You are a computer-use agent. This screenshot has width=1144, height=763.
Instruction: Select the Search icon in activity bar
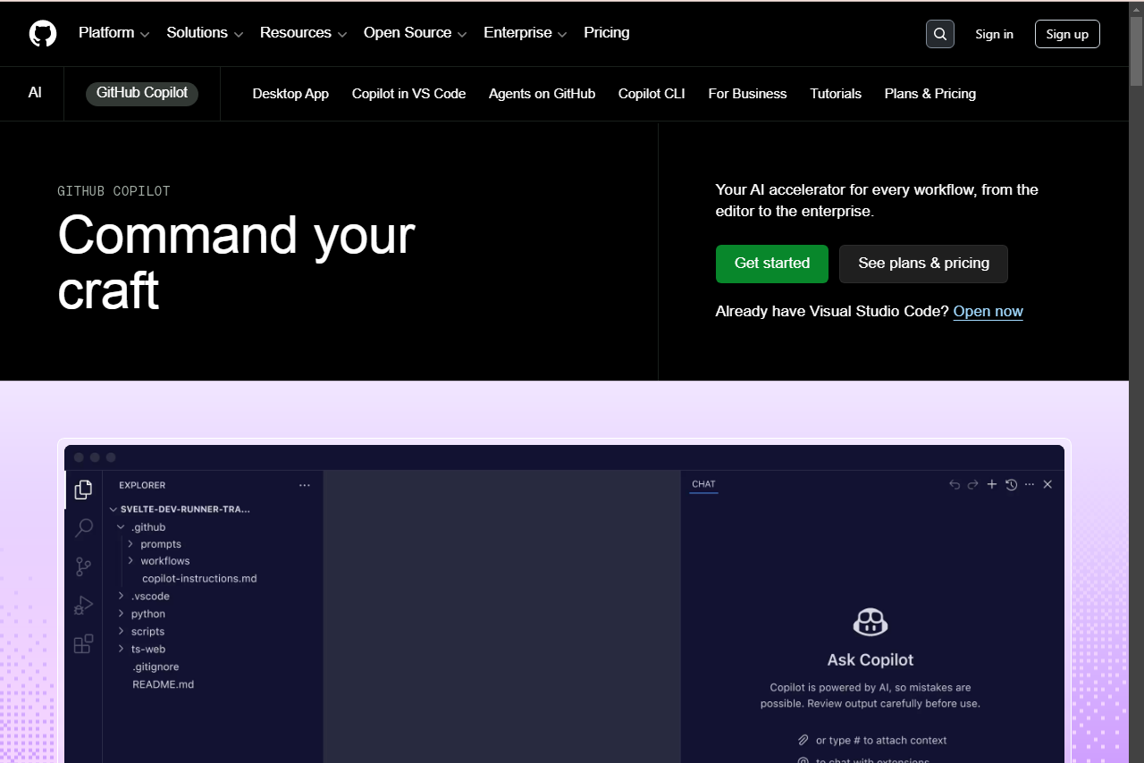(x=83, y=528)
